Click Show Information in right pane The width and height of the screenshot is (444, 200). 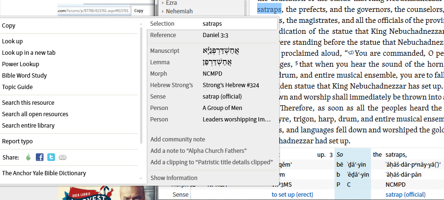(x=173, y=178)
